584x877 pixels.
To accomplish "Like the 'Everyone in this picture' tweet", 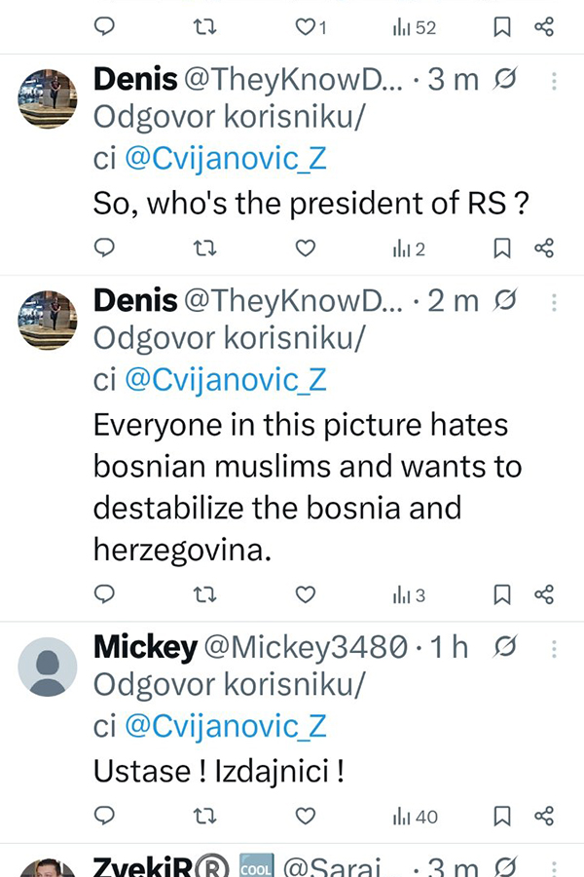I will click(306, 594).
